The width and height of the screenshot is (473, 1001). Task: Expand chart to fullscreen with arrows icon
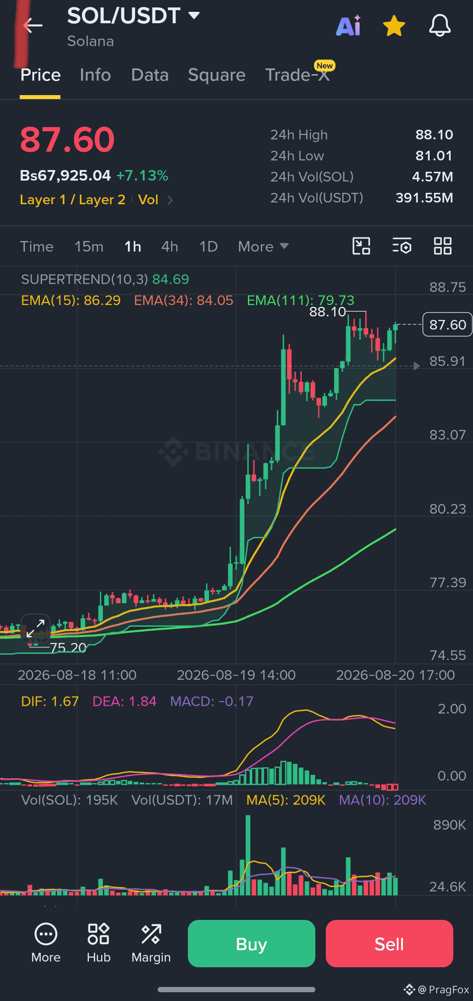coord(35,628)
